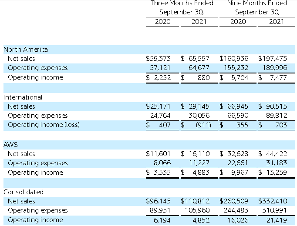
Task: Select International operating loss value (911)
Action: coord(202,125)
